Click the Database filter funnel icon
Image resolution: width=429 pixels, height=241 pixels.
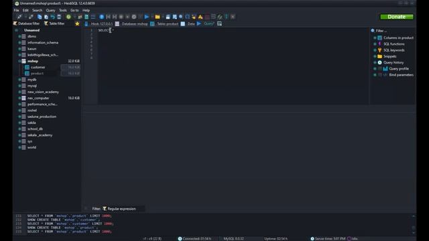pos(15,24)
